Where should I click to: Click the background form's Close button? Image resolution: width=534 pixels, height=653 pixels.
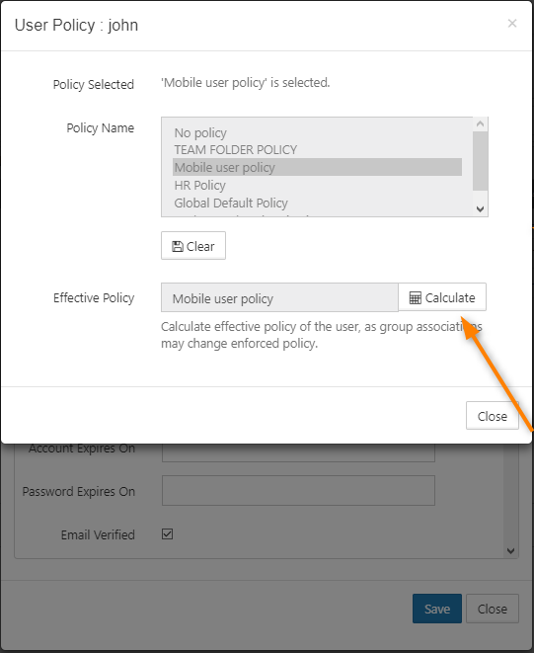[493, 609]
